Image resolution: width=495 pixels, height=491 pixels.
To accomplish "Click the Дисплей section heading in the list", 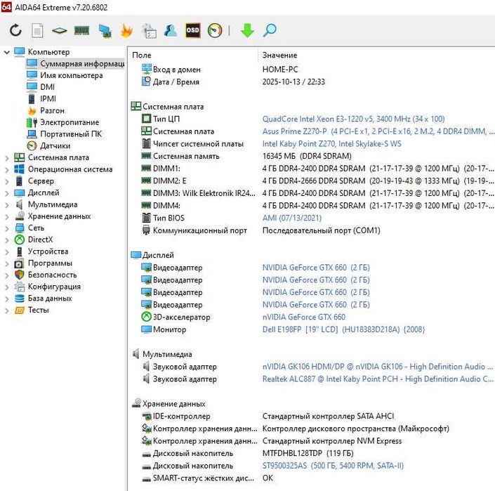I will [x=158, y=255].
